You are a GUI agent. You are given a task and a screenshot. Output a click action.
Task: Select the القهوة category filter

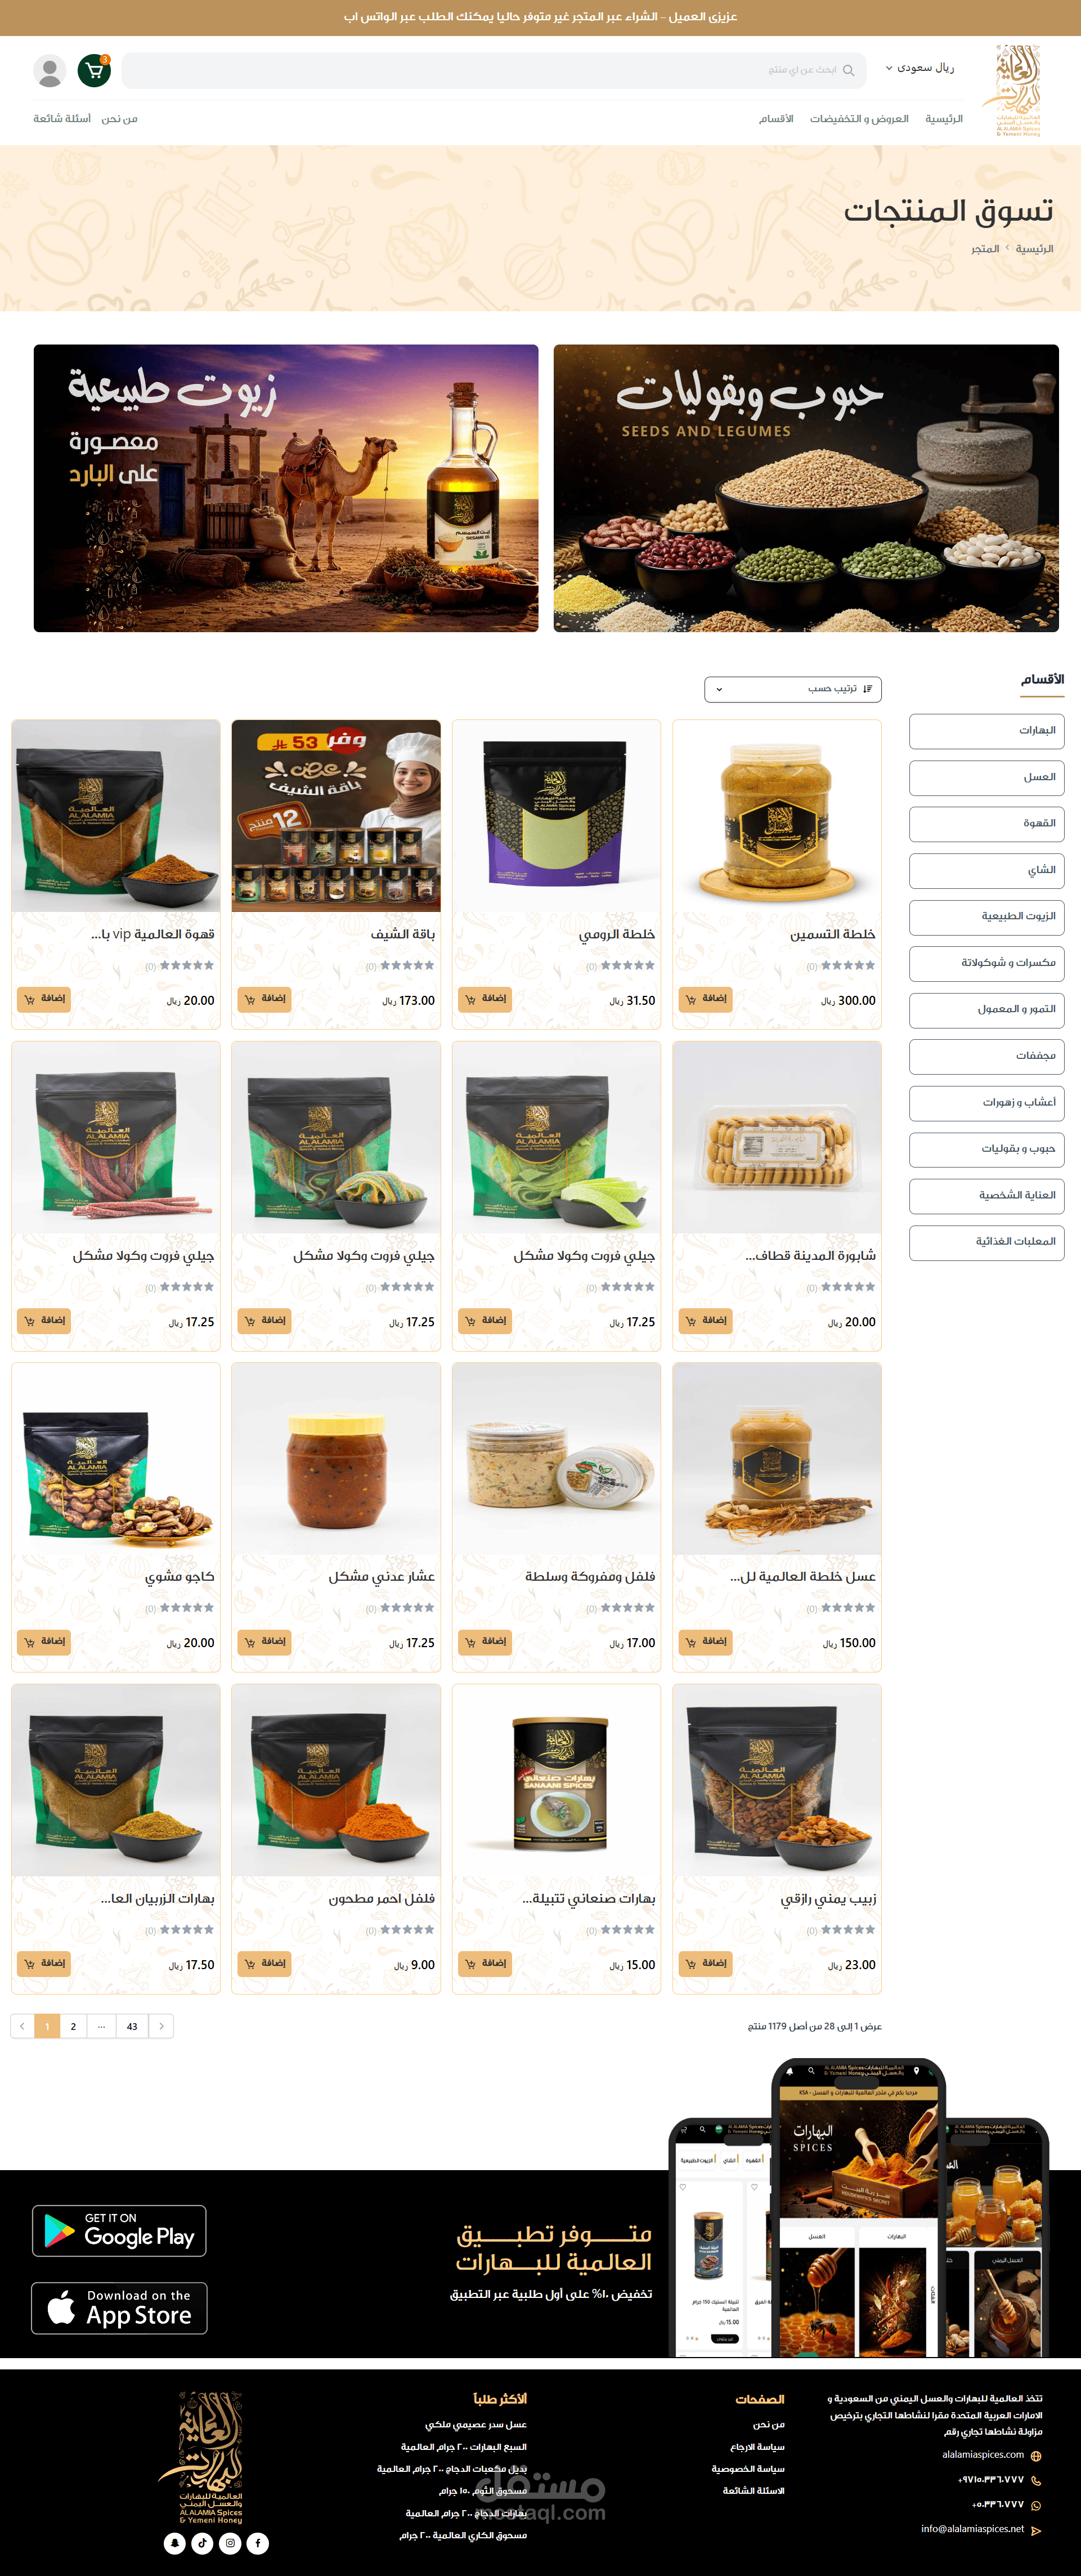point(986,824)
